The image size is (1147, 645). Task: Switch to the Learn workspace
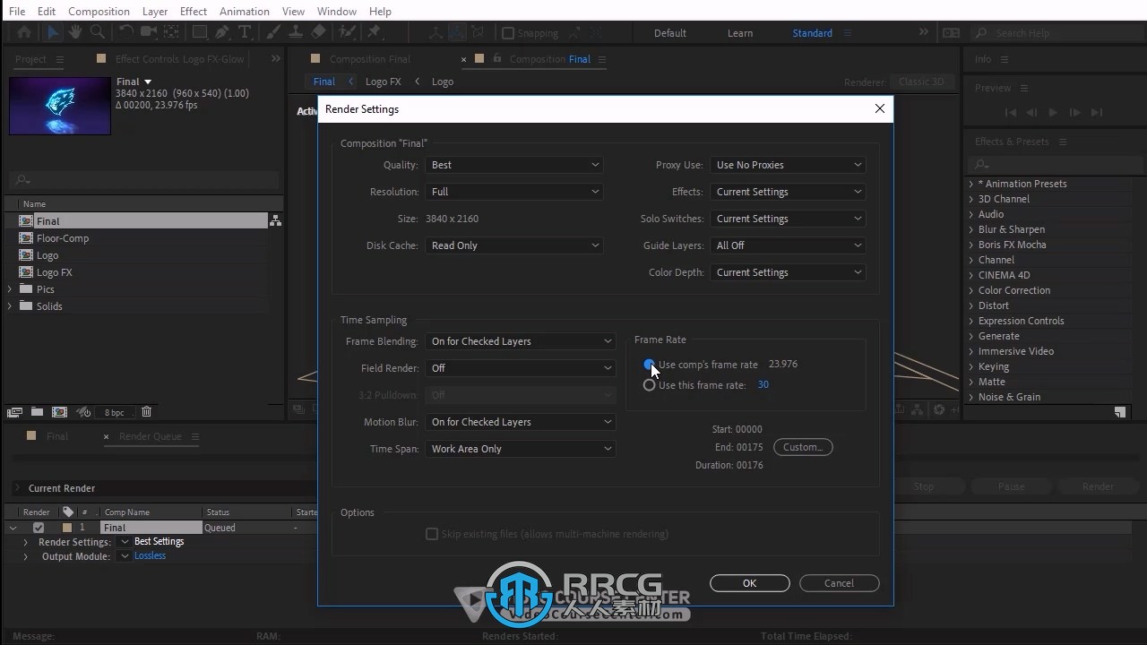click(x=740, y=33)
